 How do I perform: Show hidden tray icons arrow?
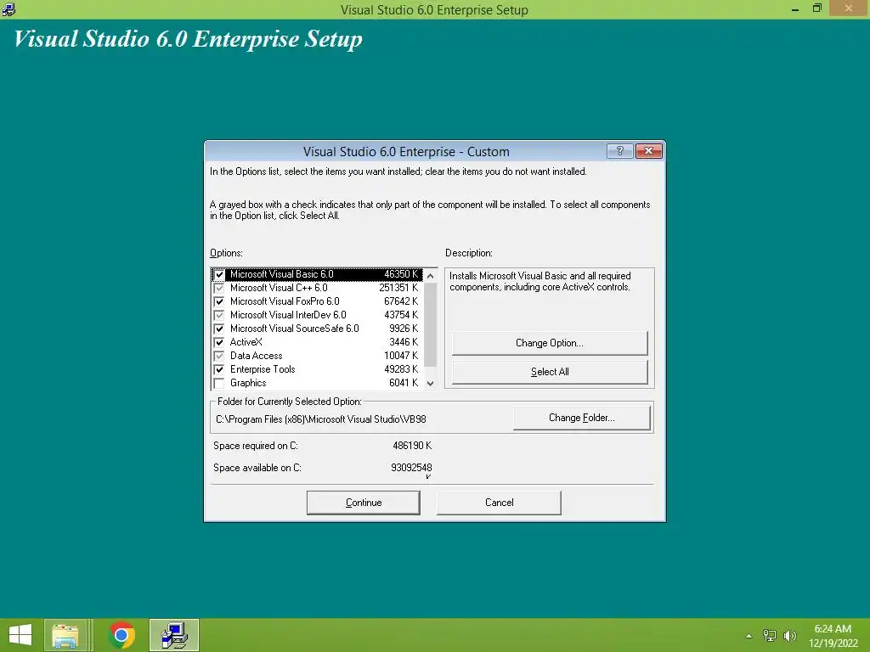click(749, 636)
